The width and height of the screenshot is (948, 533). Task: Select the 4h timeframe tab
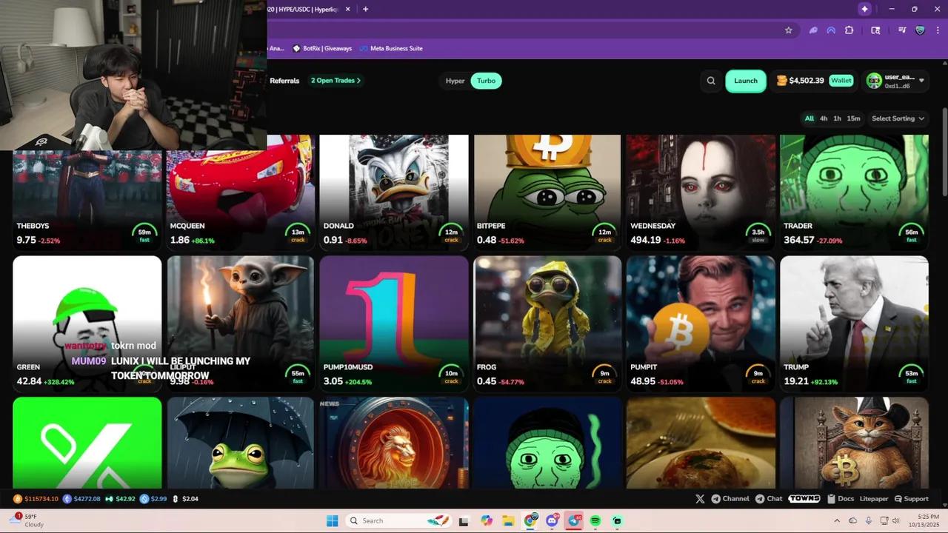pos(824,118)
